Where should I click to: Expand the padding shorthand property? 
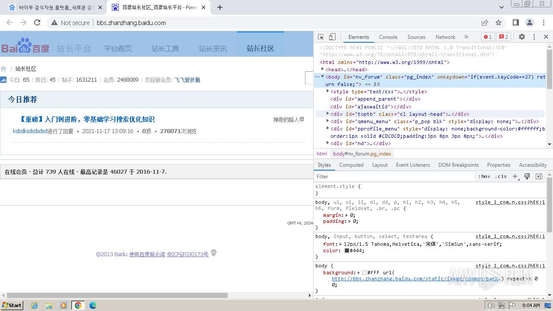350,221
